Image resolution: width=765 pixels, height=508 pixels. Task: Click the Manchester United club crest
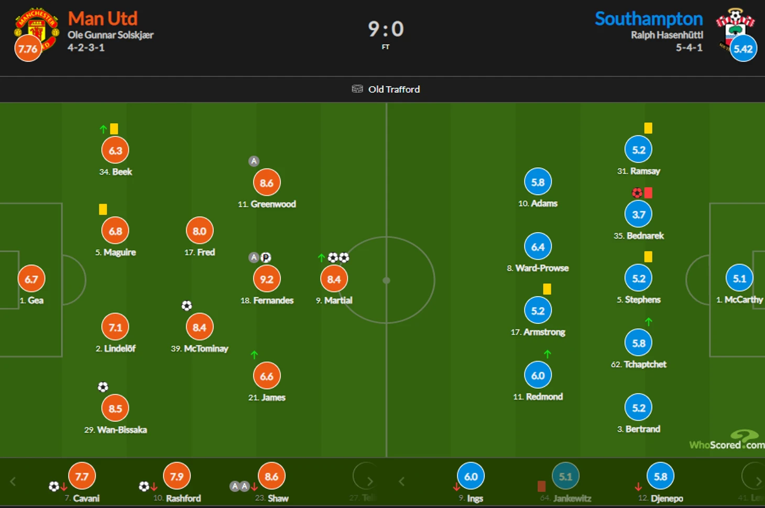pyautogui.click(x=37, y=26)
